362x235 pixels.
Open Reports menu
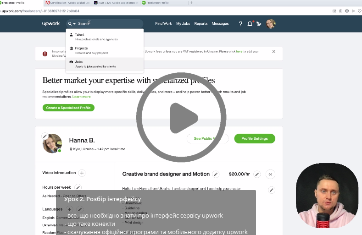(x=201, y=23)
